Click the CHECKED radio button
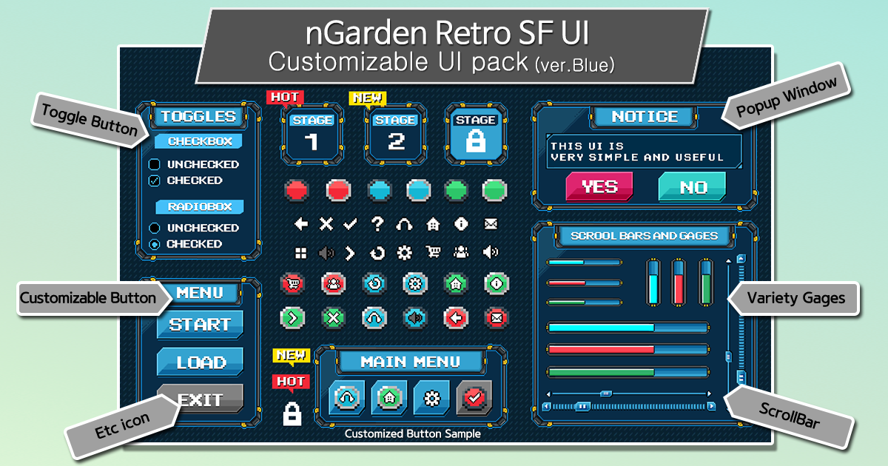The width and height of the screenshot is (888, 466). pos(154,244)
